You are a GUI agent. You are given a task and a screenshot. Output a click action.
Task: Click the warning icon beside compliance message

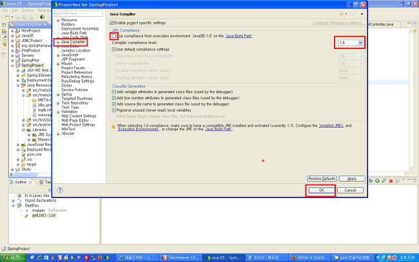coord(113,127)
